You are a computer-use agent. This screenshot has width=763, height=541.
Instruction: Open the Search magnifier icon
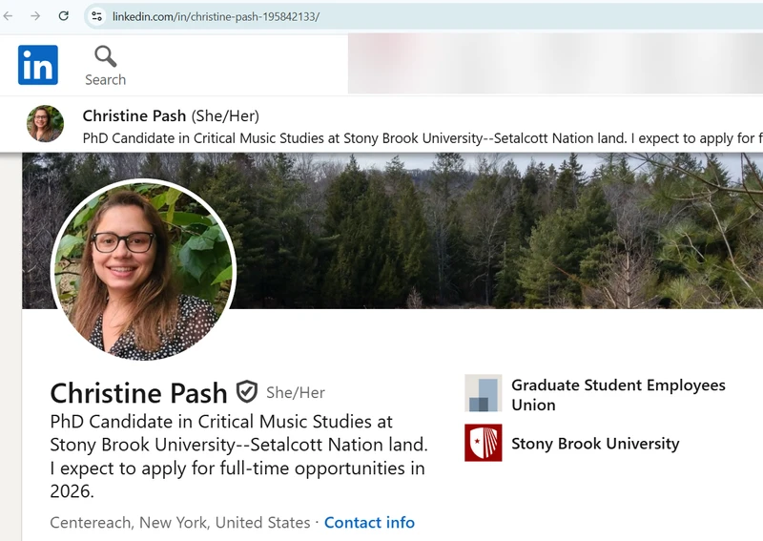(x=105, y=56)
